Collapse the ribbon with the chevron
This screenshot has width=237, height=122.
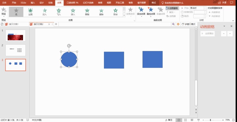233,20
